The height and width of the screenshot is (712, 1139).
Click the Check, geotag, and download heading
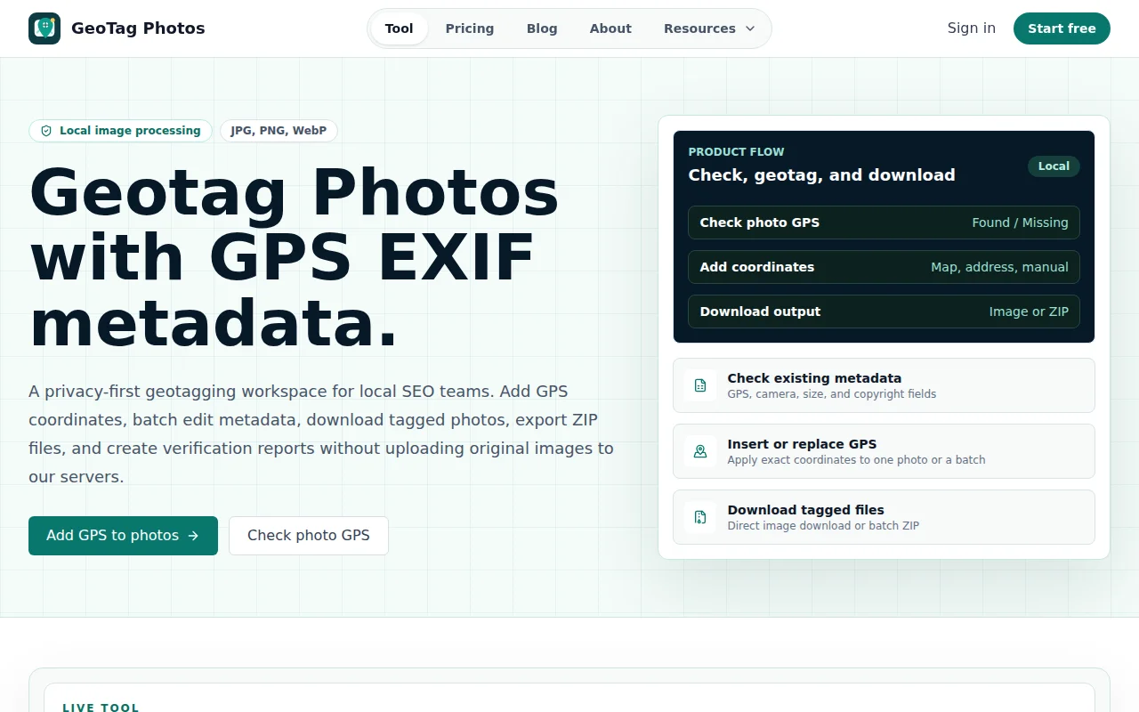point(821,175)
